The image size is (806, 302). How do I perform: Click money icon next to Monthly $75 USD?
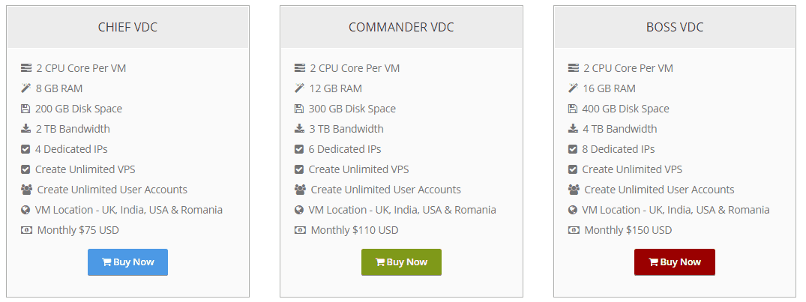coord(27,230)
